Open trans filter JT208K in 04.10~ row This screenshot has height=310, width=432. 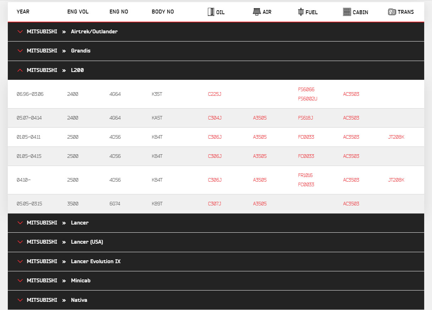pos(396,180)
